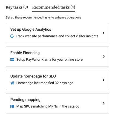Open the Set up Google Analytics title
This screenshot has height=119, width=115.
pos(31,30)
